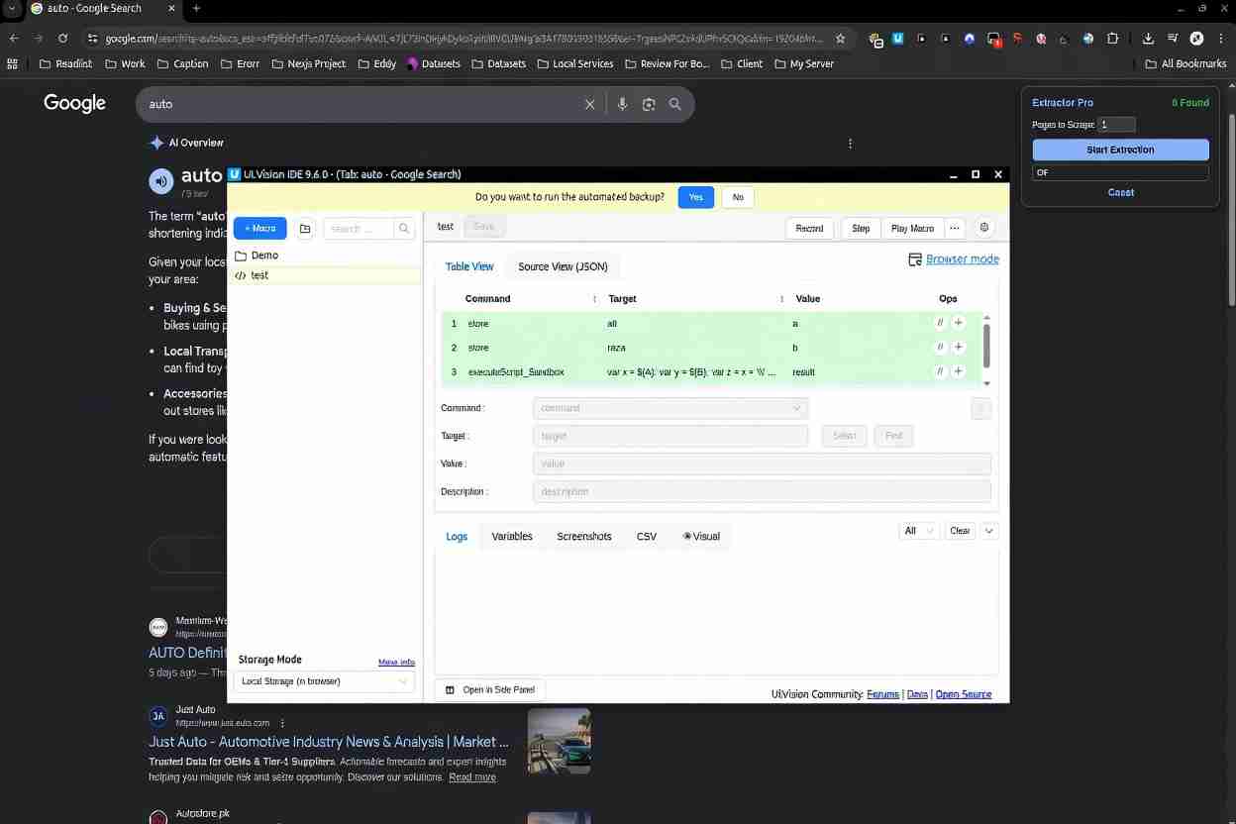Start Google voice search microphone

[622, 104]
